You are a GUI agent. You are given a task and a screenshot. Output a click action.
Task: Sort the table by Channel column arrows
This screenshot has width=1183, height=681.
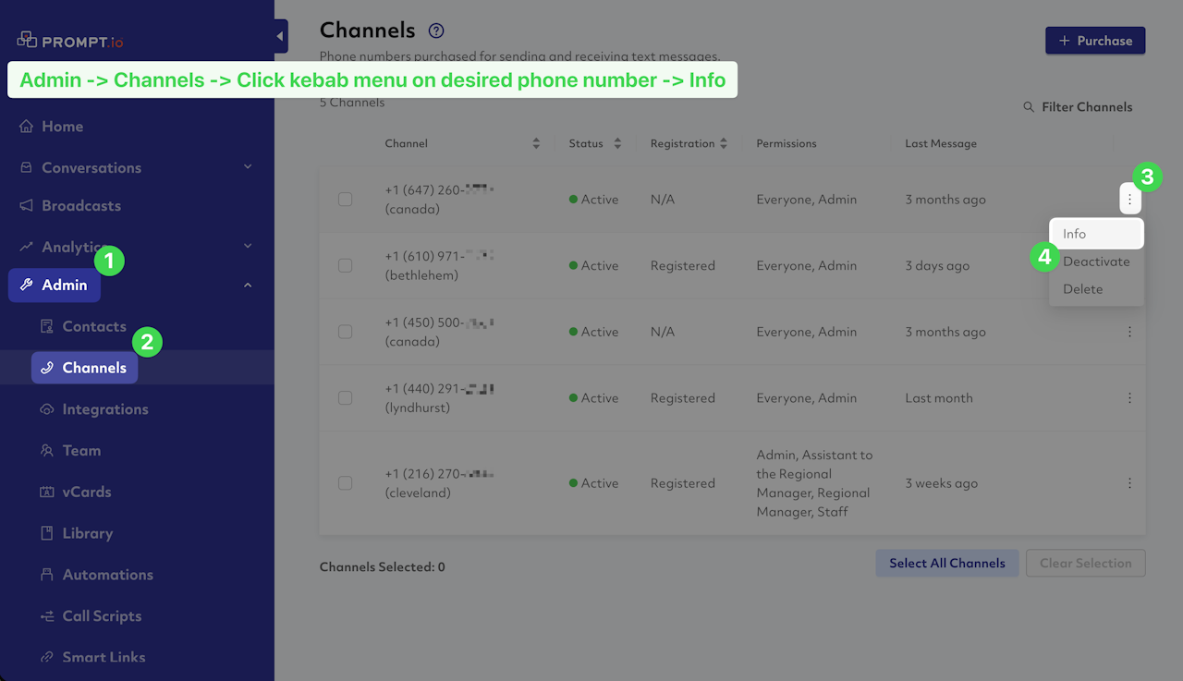click(536, 144)
